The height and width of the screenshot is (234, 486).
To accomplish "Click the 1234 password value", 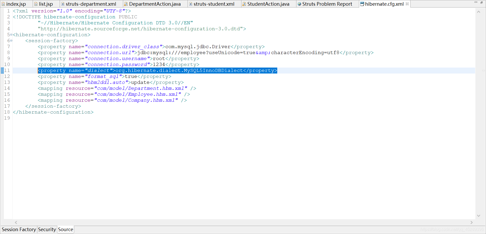I will click(x=159, y=64).
